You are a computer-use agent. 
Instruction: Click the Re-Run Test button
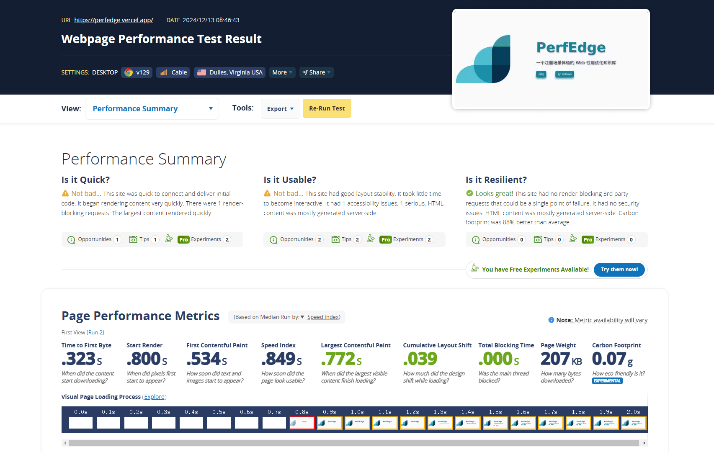(327, 108)
